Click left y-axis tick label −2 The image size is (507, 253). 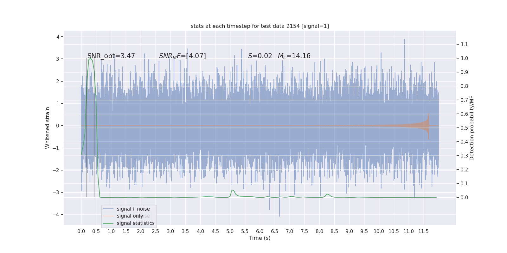click(x=56, y=170)
